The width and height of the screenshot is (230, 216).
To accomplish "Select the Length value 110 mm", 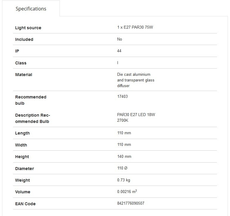I will [124, 133].
